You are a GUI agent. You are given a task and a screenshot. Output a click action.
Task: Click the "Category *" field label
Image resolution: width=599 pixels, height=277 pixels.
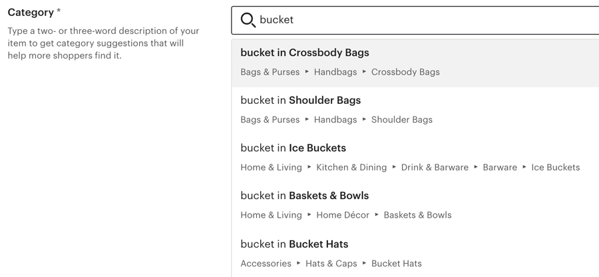(34, 13)
